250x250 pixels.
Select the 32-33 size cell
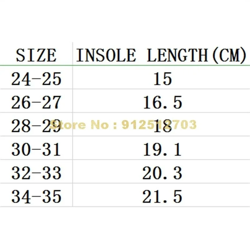pyautogui.click(x=36, y=173)
